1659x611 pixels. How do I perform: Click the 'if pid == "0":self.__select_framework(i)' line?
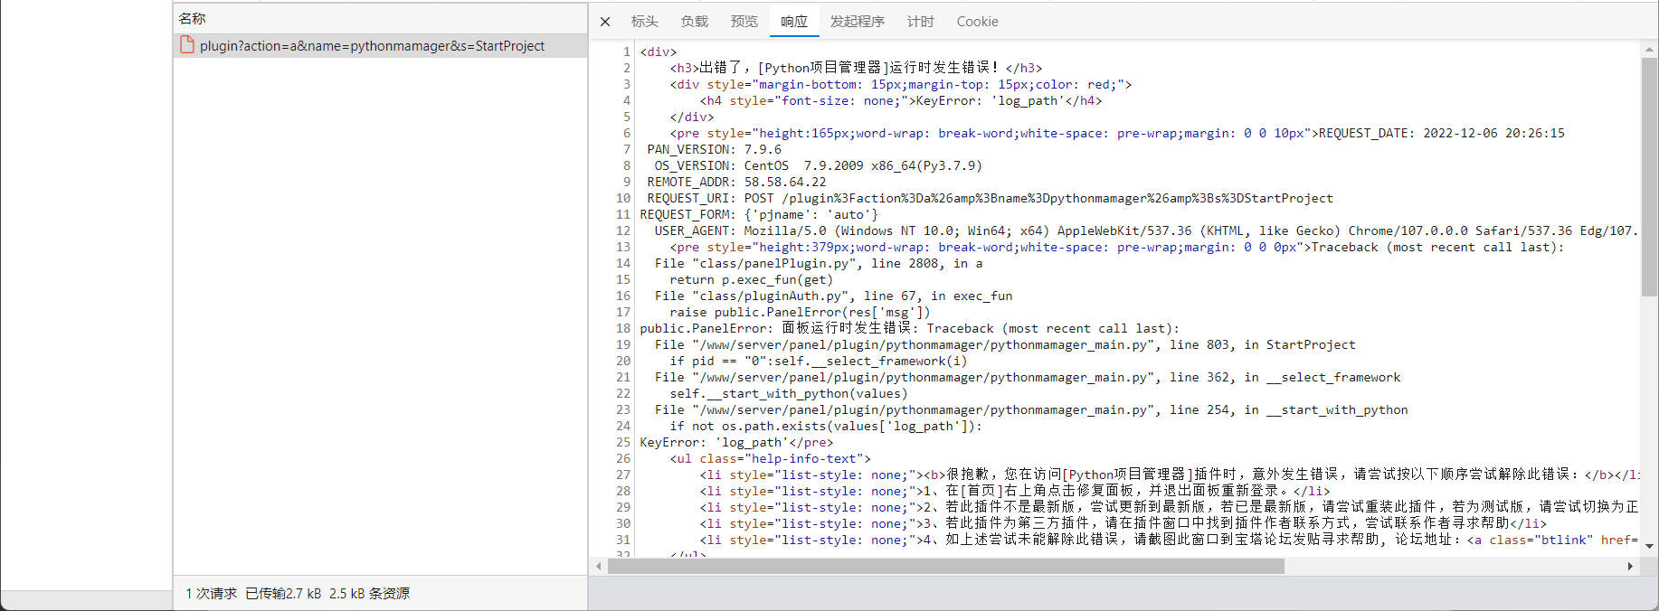[819, 361]
